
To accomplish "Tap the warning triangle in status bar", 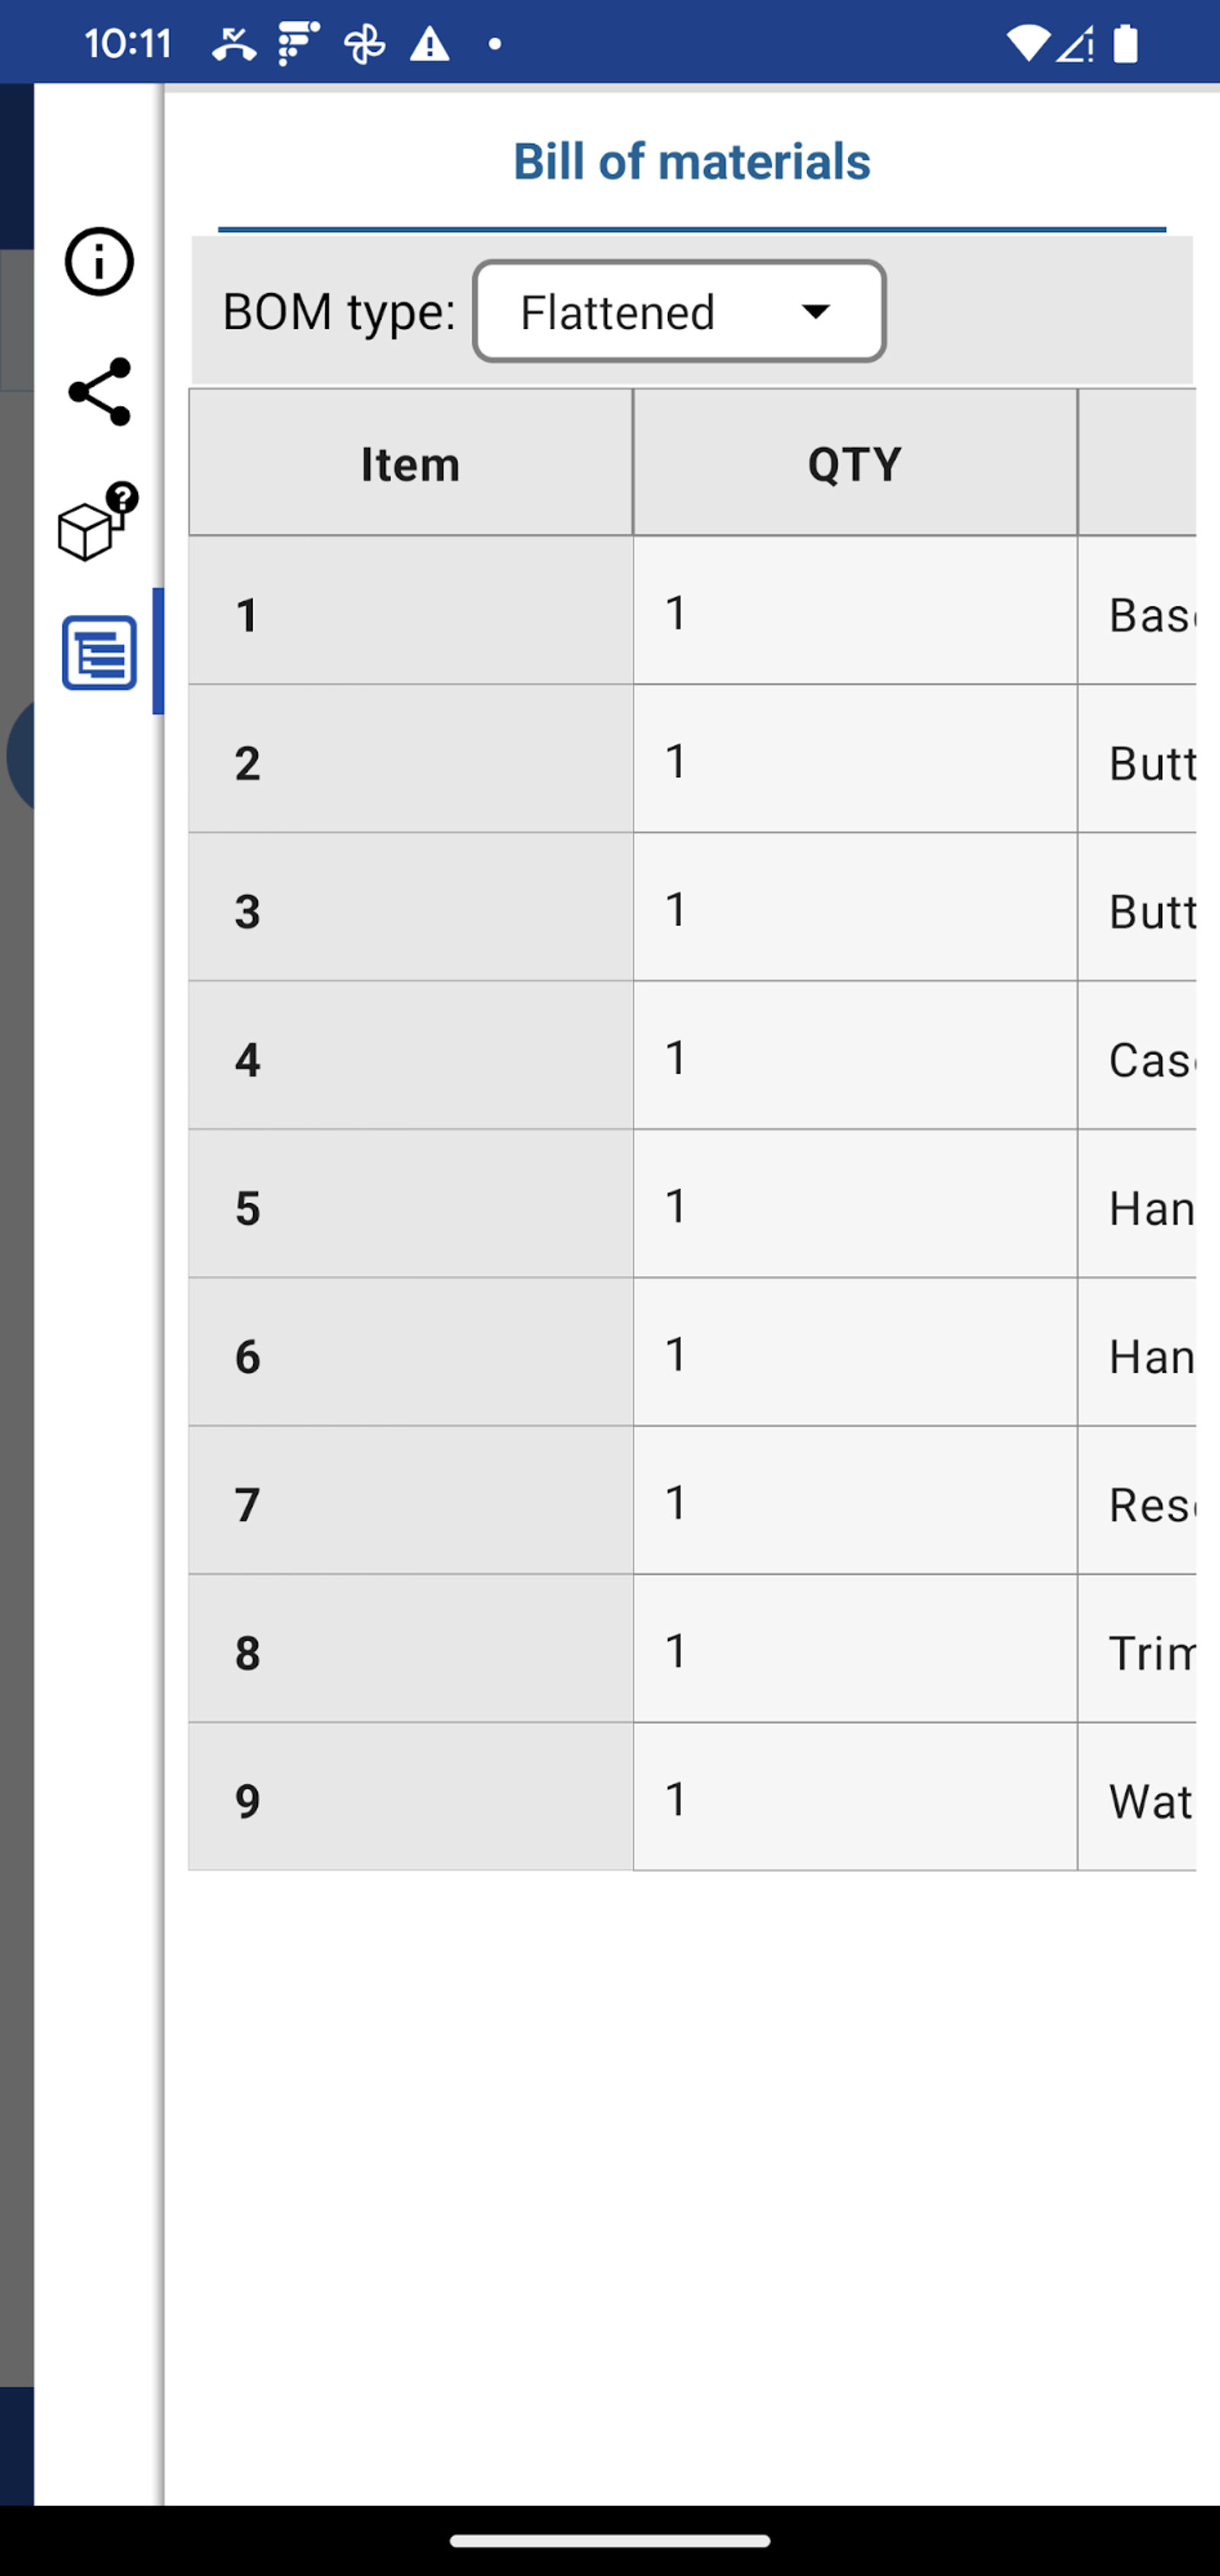I will (x=430, y=44).
